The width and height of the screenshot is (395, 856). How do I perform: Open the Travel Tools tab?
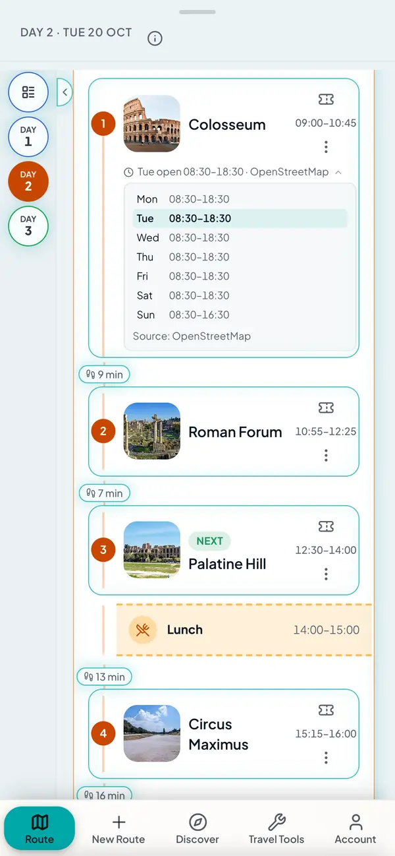[x=276, y=828]
